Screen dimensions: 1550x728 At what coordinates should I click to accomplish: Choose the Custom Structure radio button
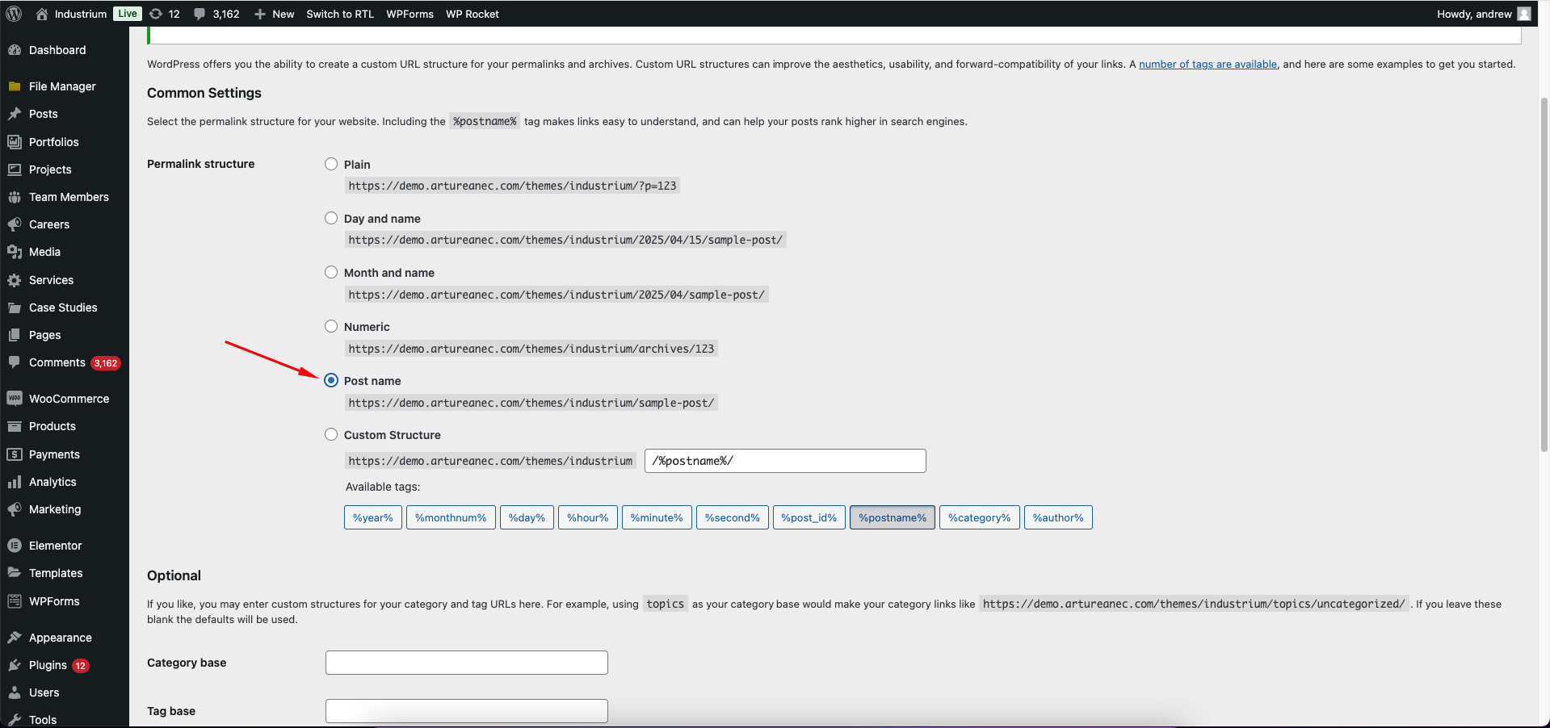pyautogui.click(x=331, y=434)
